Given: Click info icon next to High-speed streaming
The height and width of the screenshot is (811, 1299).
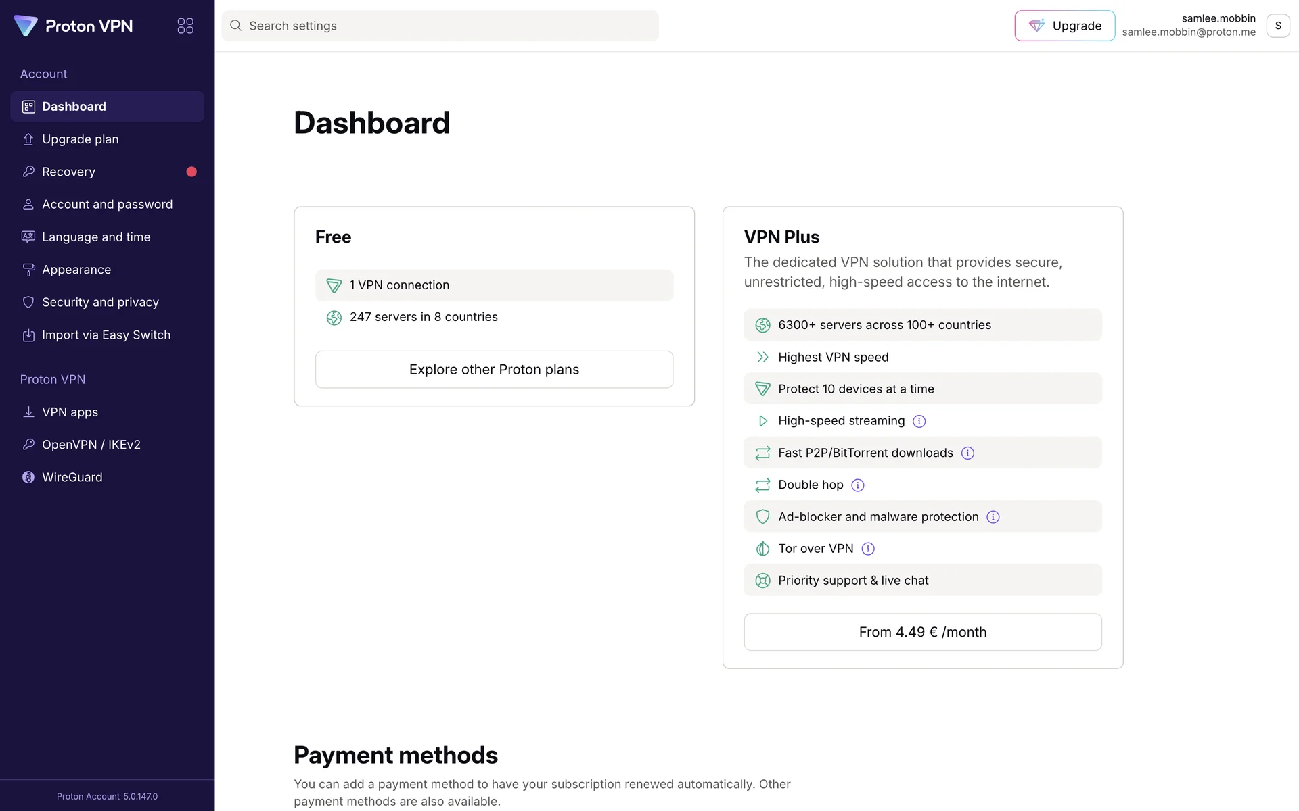Looking at the screenshot, I should point(919,421).
